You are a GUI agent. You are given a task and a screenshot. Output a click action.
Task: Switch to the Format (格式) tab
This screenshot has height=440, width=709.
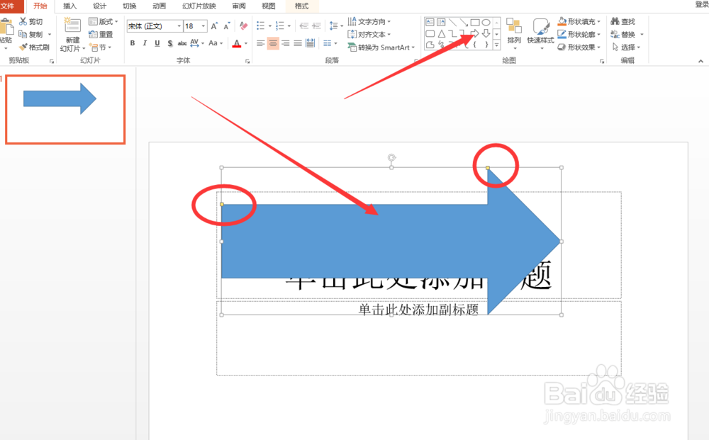tap(301, 6)
